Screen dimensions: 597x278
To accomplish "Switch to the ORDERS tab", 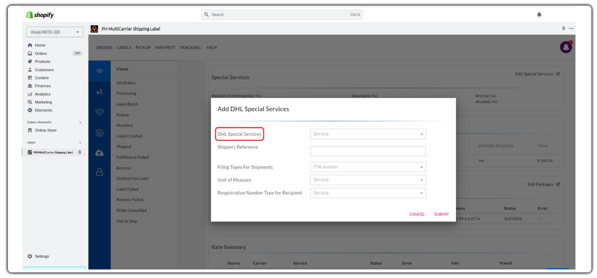I will (x=104, y=48).
